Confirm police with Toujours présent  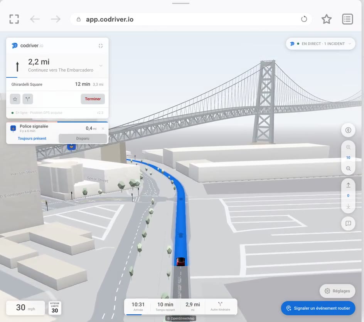point(32,138)
